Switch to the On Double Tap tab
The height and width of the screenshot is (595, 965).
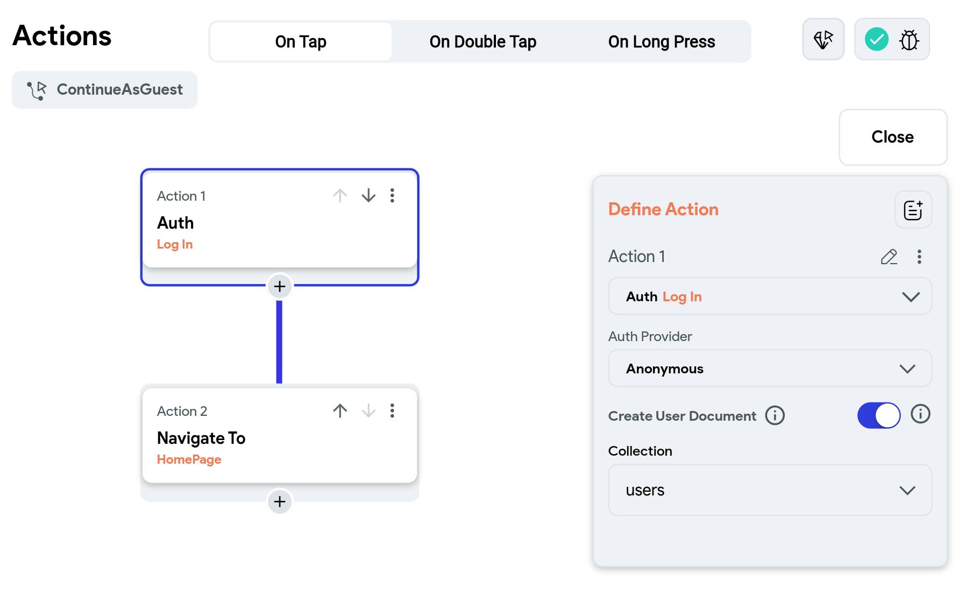483,41
